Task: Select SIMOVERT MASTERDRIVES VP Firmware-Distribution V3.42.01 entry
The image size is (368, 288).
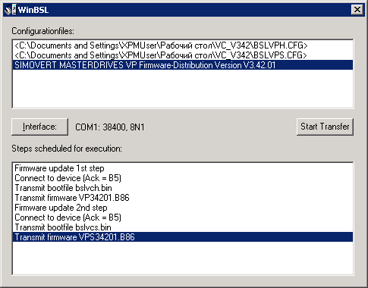Action: click(183, 65)
